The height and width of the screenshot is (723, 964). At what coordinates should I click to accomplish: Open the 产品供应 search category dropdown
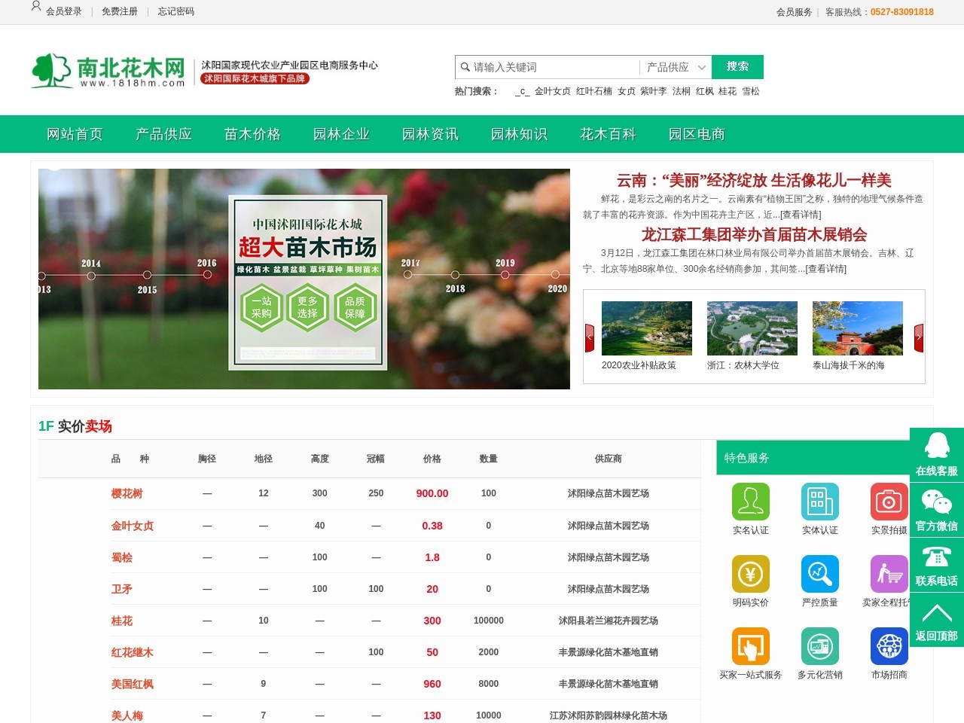(675, 67)
